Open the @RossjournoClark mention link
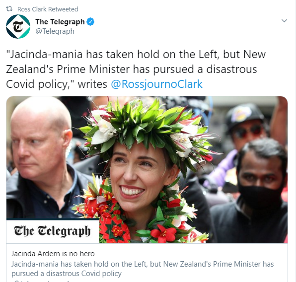Screen dimensions: 296x282 click(156, 84)
